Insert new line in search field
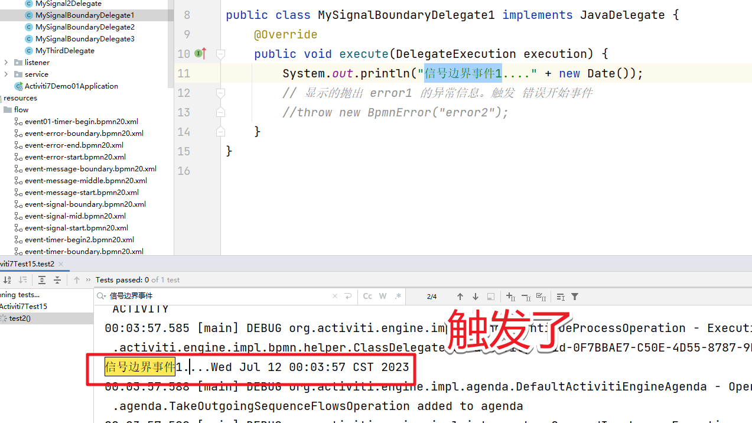 click(348, 297)
